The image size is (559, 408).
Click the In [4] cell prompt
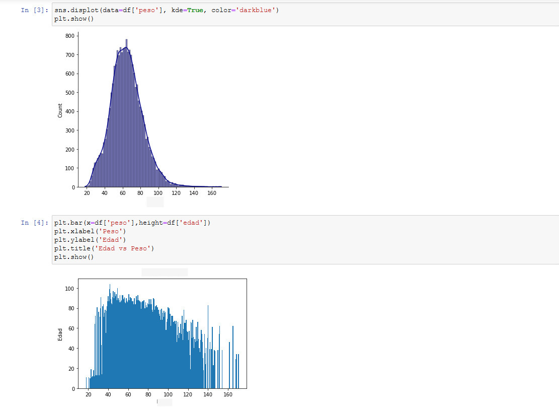(x=35, y=223)
